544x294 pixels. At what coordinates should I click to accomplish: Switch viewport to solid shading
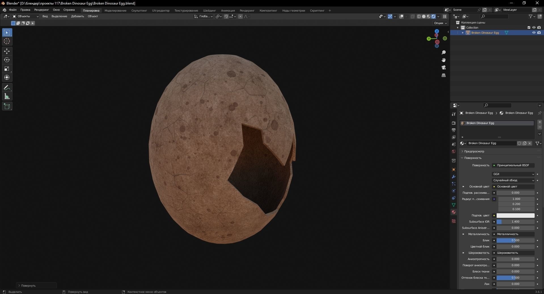click(x=424, y=16)
